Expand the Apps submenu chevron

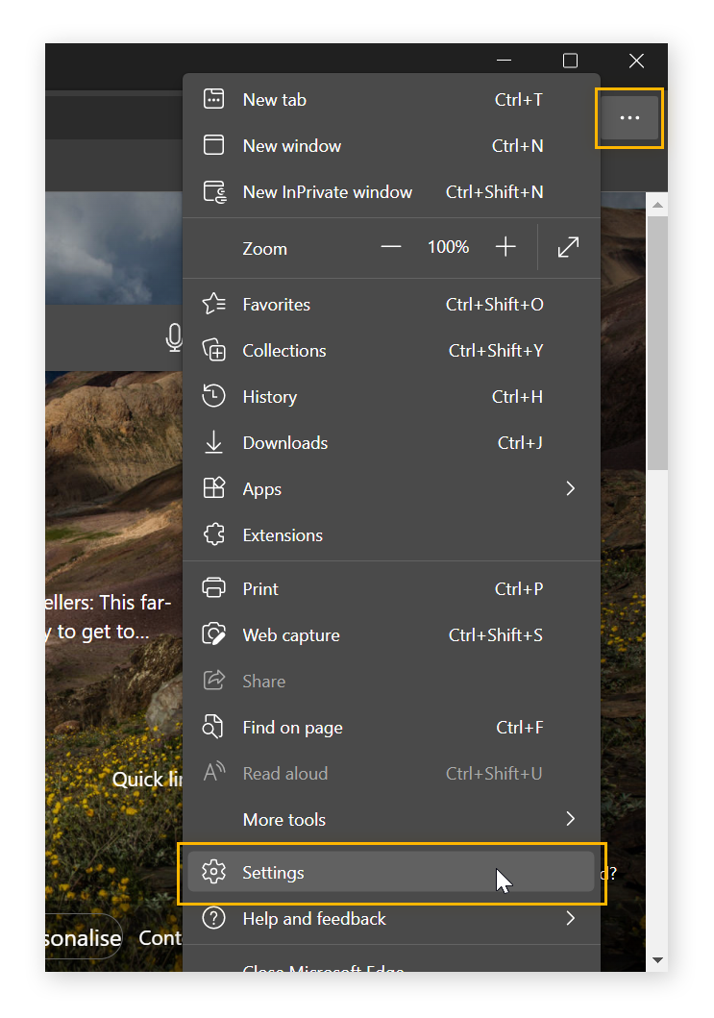570,488
